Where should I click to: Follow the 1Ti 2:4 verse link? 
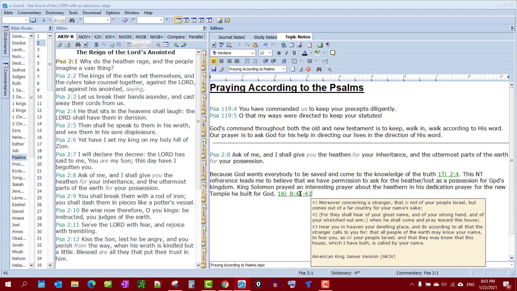point(448,174)
